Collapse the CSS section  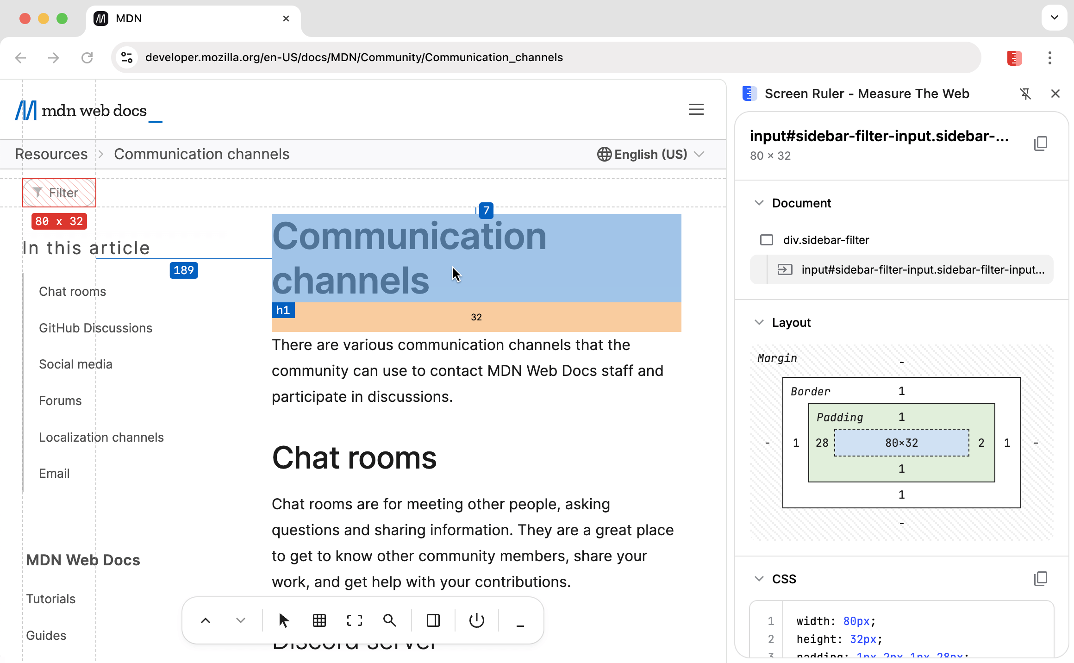(x=759, y=579)
